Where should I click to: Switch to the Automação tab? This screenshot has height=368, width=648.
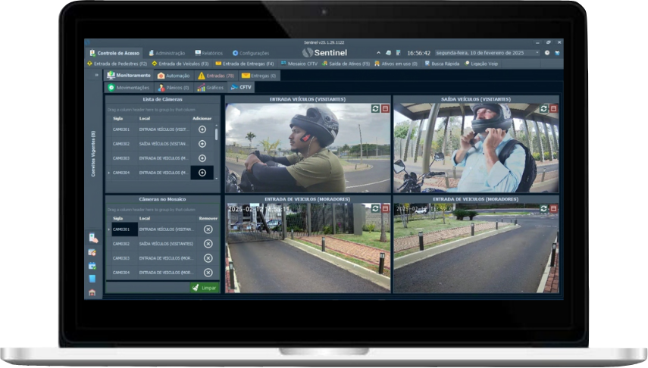[173, 76]
